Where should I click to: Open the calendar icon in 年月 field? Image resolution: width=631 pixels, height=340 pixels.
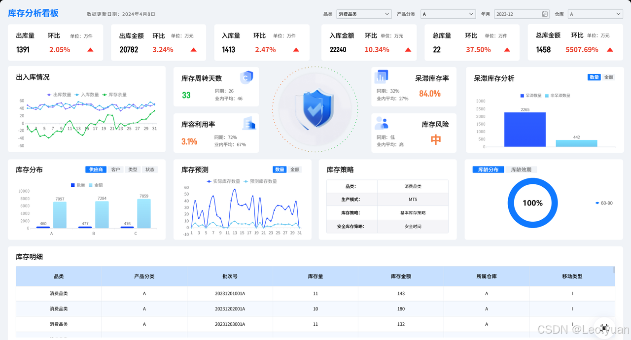click(545, 14)
